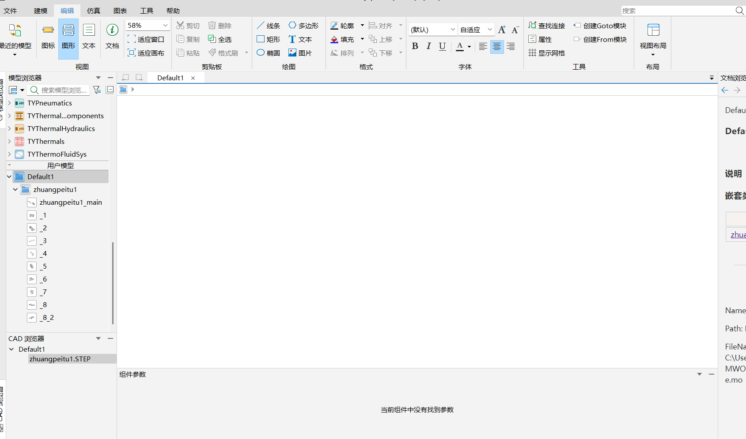
Task: Insert a 图片 image
Action: [300, 53]
